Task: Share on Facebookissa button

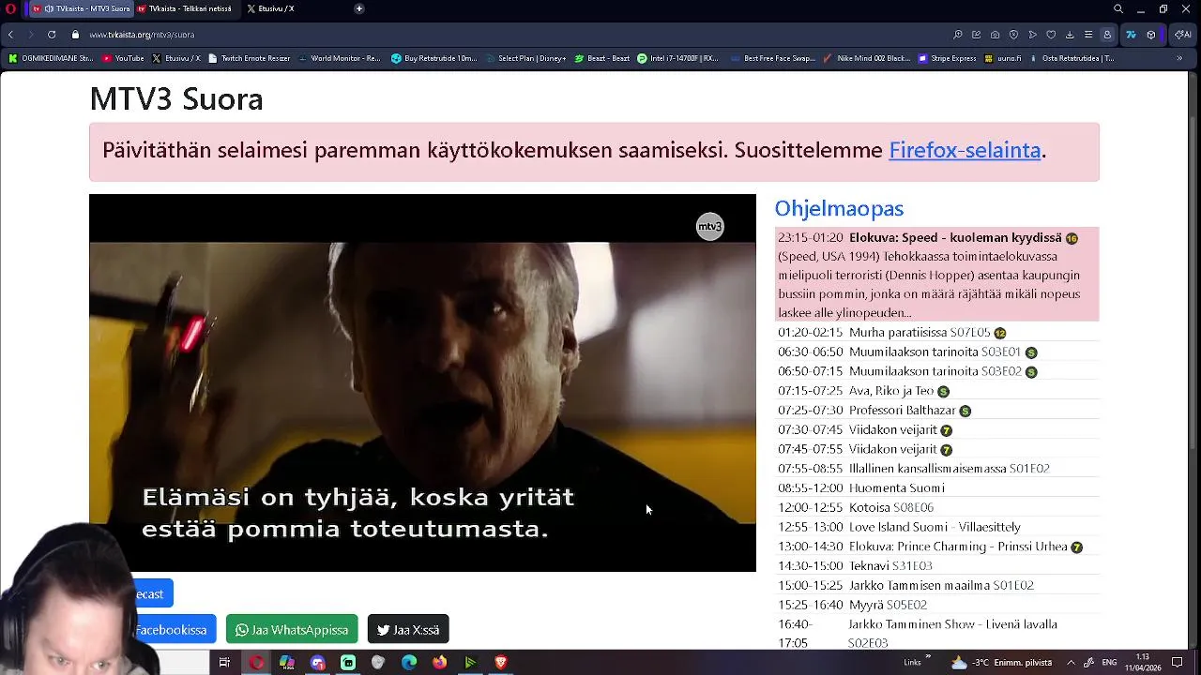Action: coord(175,629)
